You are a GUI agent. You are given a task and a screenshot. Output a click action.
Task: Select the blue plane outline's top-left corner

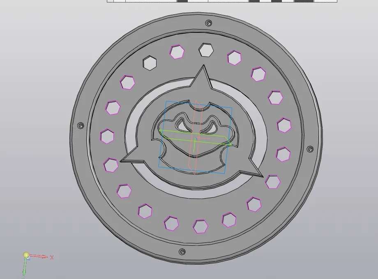[x=166, y=102]
